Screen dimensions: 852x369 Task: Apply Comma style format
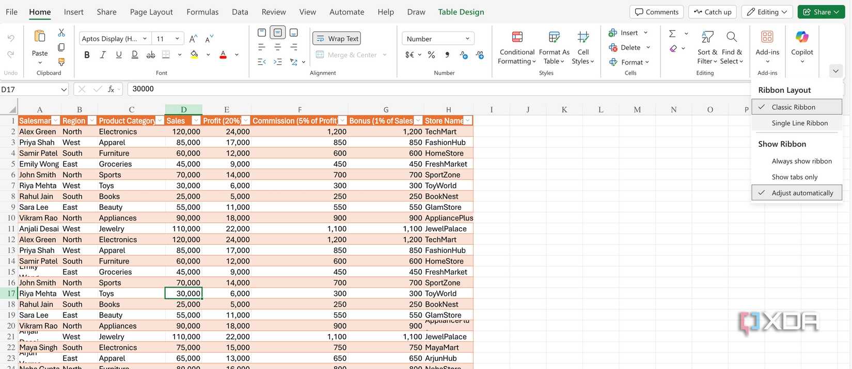point(447,55)
